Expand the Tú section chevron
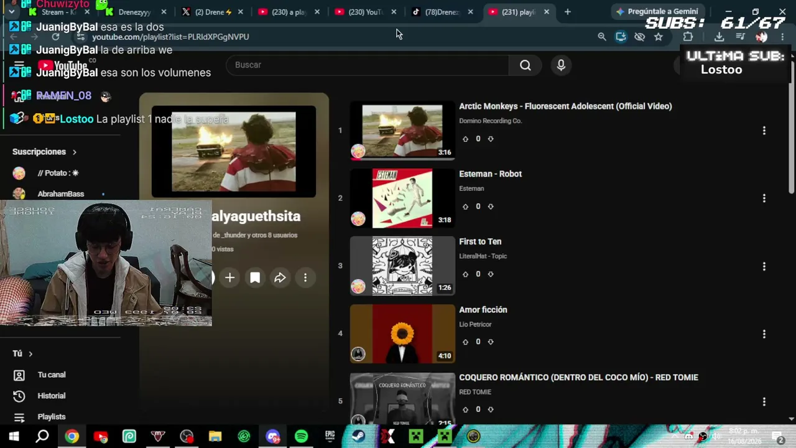 pos(30,353)
